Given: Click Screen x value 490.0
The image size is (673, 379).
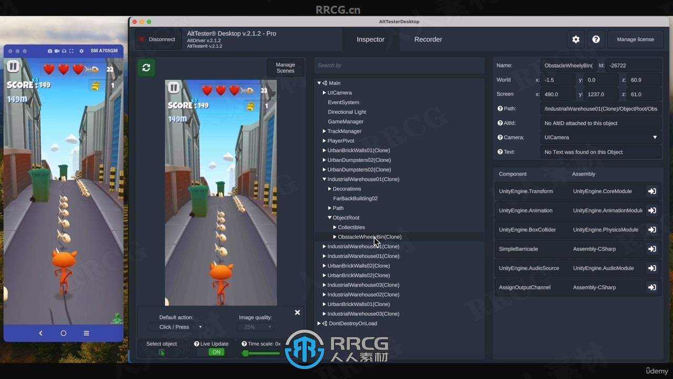Looking at the screenshot, I should coord(558,94).
